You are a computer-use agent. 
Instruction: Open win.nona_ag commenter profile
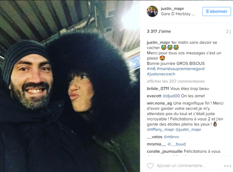coord(159,103)
